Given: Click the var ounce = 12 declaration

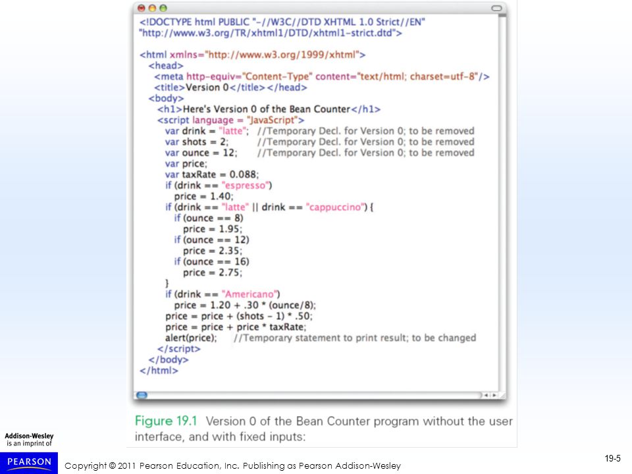Looking at the screenshot, I should pyautogui.click(x=201, y=153).
